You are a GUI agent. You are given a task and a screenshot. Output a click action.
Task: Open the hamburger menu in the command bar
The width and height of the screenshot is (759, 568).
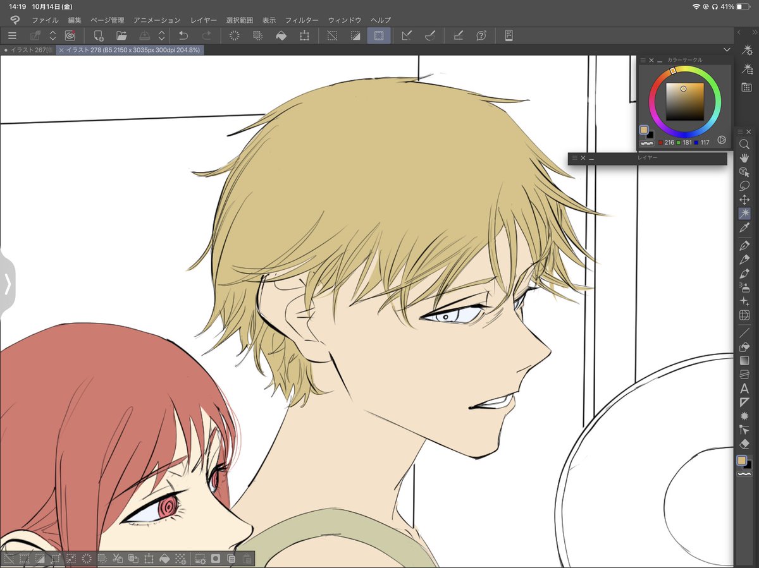(12, 36)
